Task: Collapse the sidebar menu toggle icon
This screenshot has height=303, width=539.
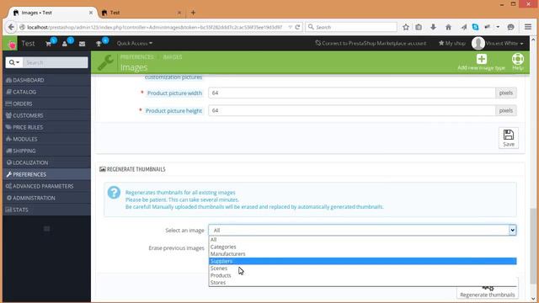Action: pos(47,229)
